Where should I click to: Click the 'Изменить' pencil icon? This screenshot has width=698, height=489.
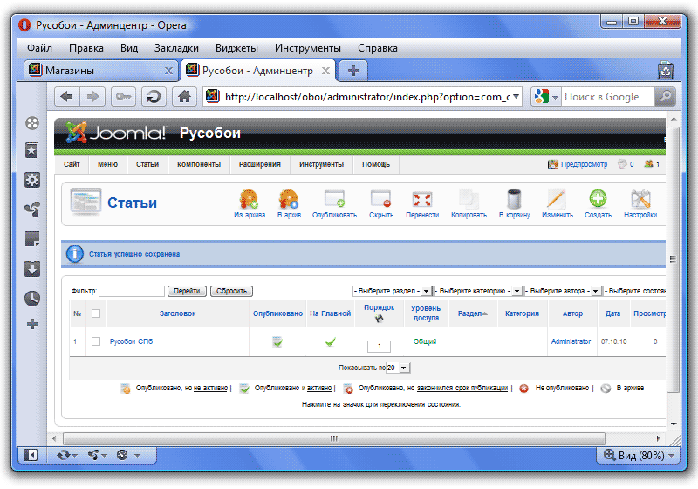point(557,201)
